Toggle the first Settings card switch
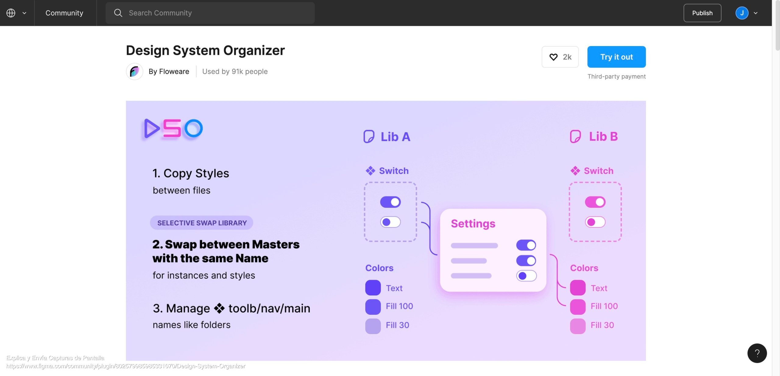Viewport: 780px width, 376px height. 526,245
